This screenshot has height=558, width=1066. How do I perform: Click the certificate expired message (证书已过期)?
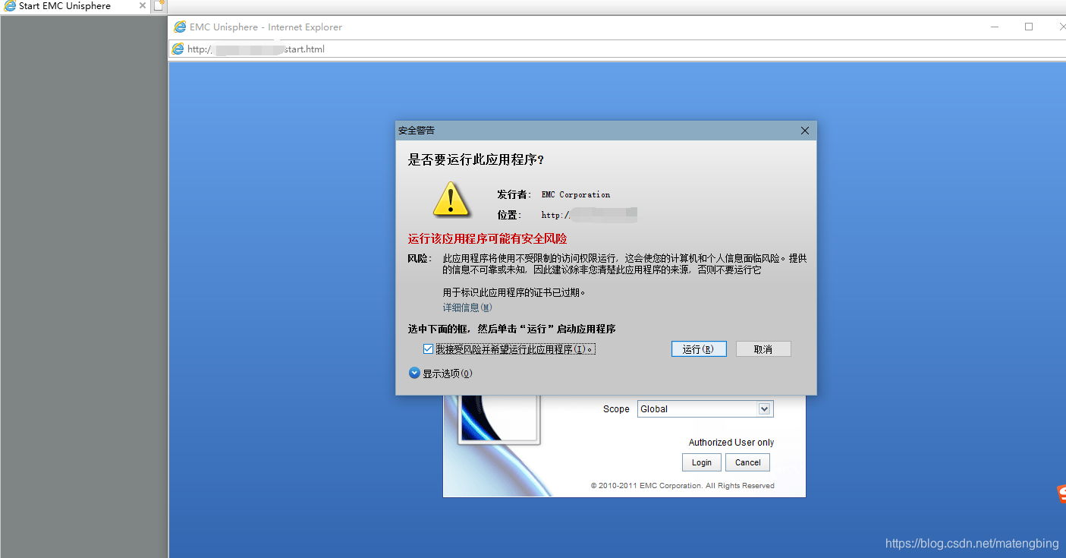pos(514,292)
